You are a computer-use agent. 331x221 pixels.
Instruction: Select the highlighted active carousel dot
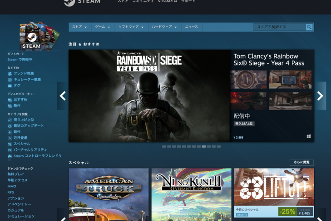[x=204, y=146]
